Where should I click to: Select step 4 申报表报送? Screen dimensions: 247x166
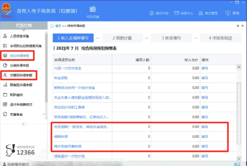click(x=221, y=38)
